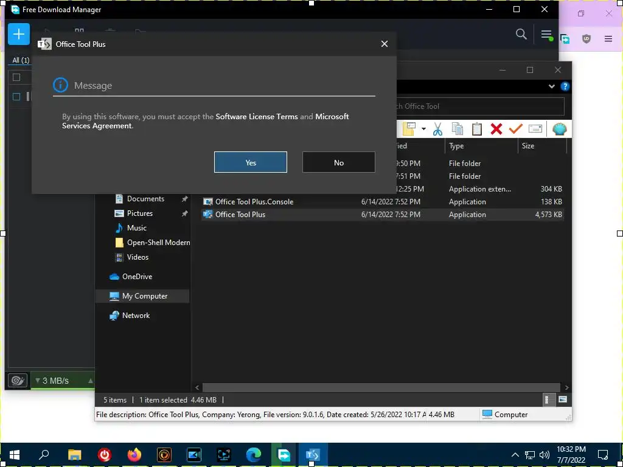Open the Microsoft Services Agreement link

point(206,121)
